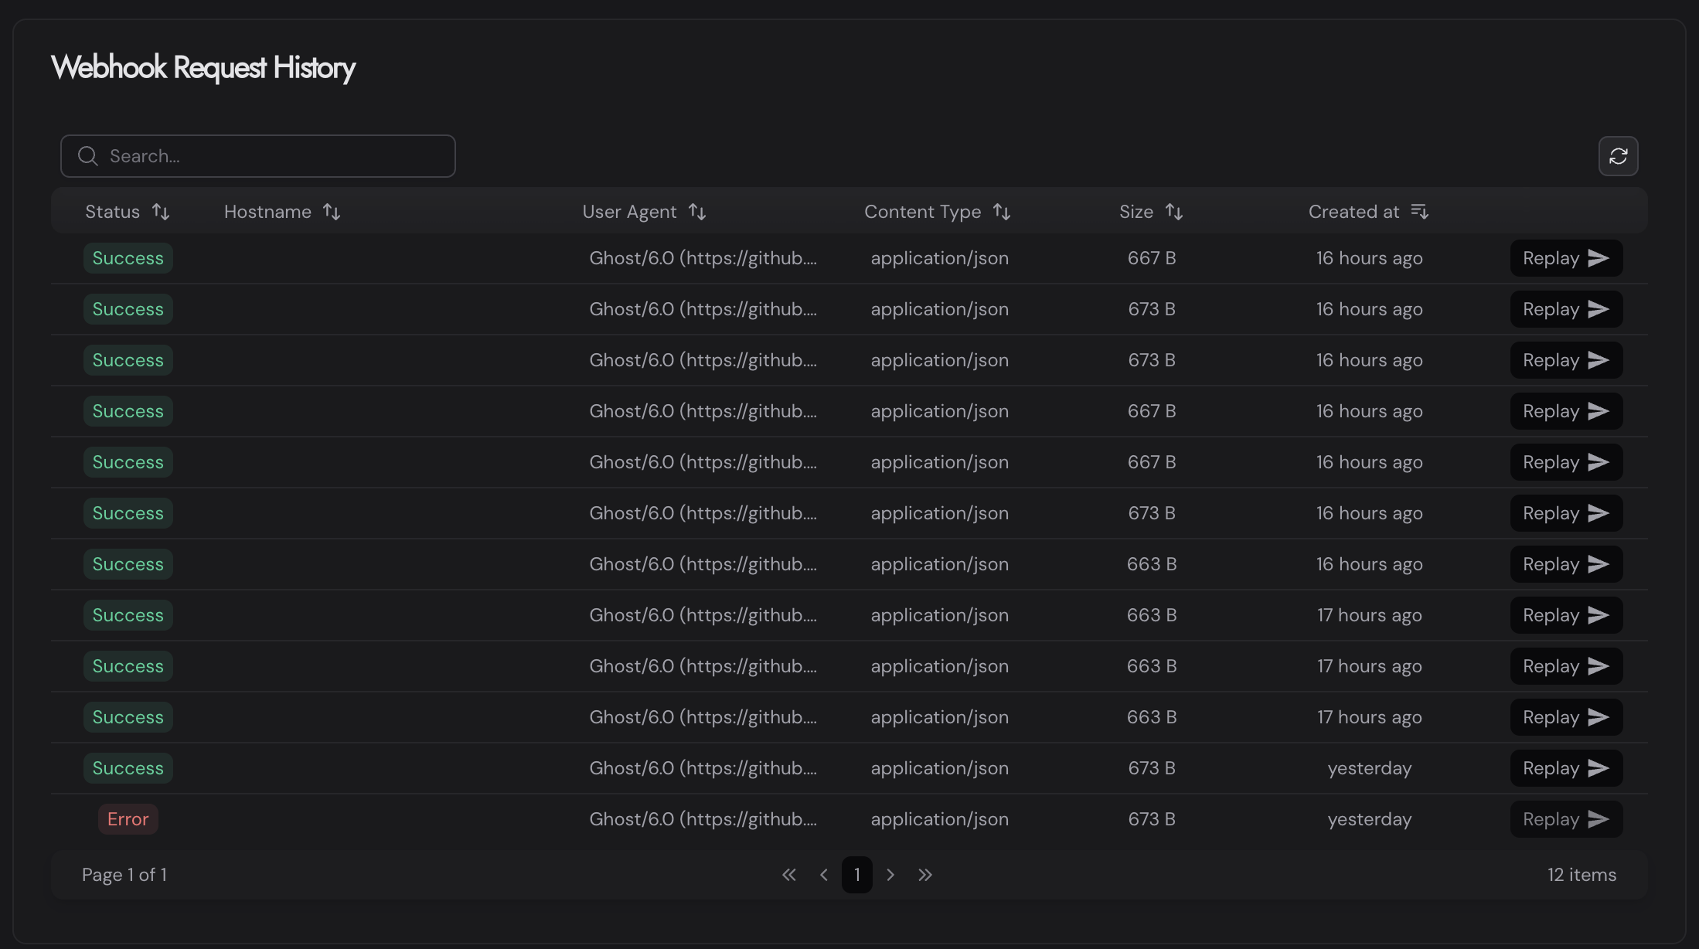Toggle Created at sort direction icon
Screen dimensions: 1699x949
[x=1419, y=211]
